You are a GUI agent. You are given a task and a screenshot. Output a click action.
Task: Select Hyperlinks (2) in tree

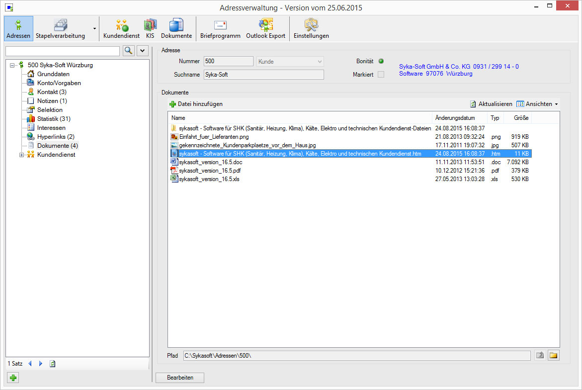[56, 137]
